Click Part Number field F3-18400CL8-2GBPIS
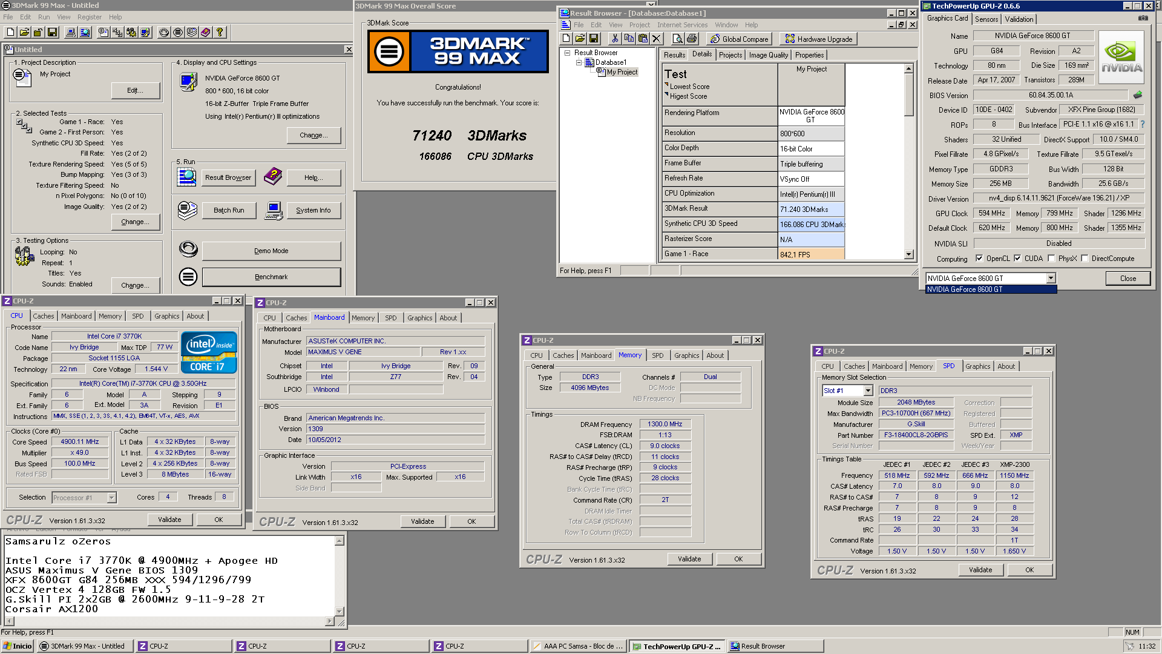Viewport: 1162px width, 654px height. click(916, 435)
